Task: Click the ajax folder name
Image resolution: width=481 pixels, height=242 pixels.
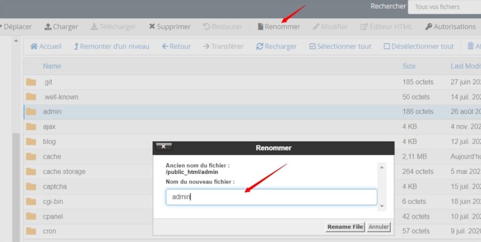Action: (x=49, y=127)
